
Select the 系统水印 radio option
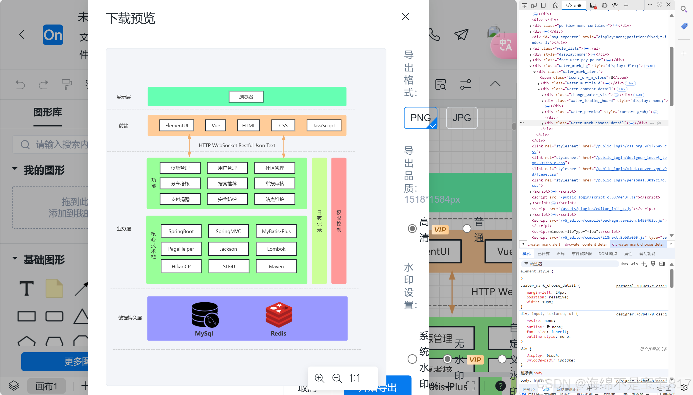point(412,359)
